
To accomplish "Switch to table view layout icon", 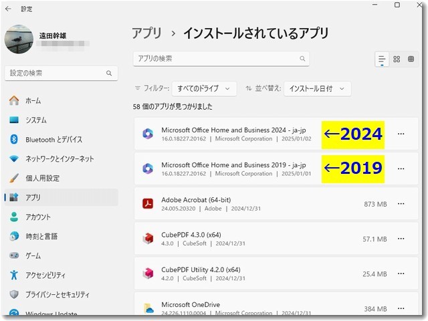I will (x=411, y=60).
